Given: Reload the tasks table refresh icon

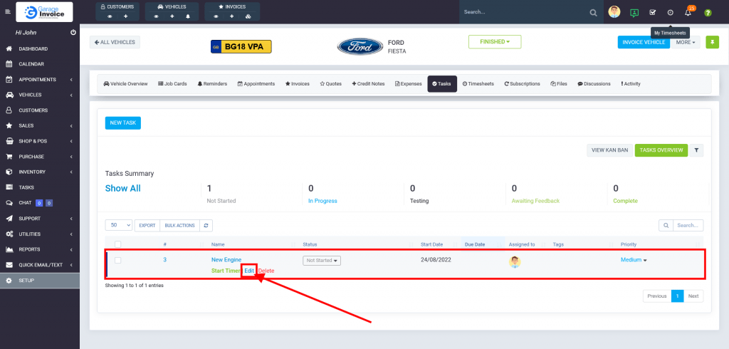Looking at the screenshot, I should tap(206, 225).
